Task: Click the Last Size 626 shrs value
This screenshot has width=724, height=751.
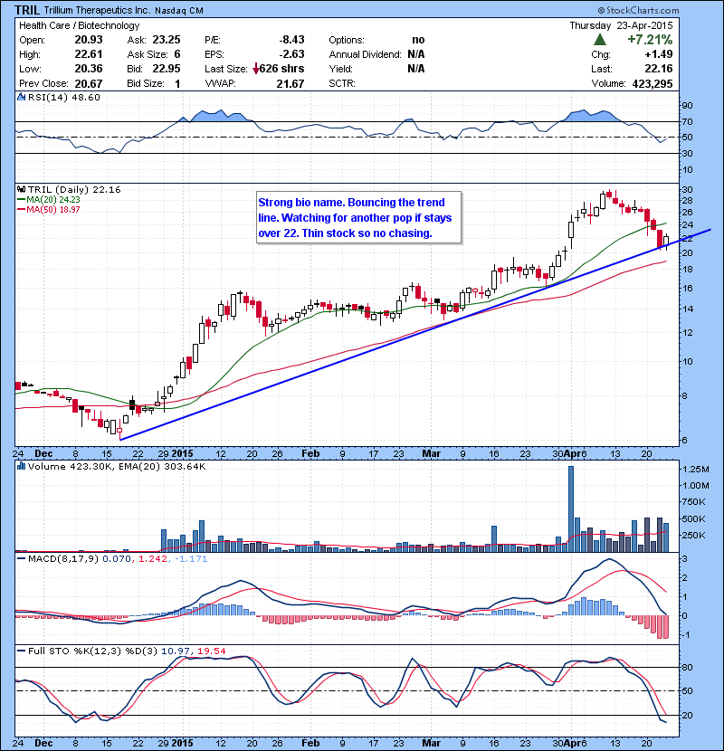Action: point(282,69)
